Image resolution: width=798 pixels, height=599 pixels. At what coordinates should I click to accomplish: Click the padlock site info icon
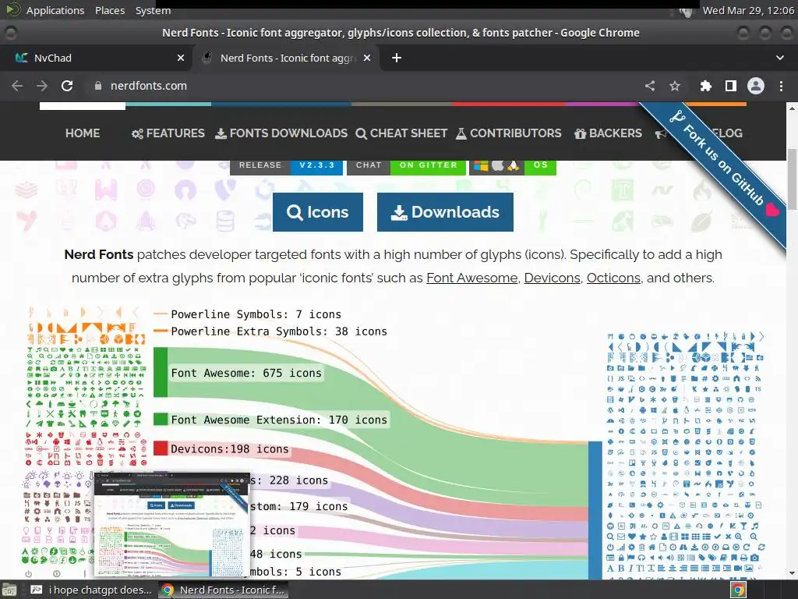pos(98,86)
